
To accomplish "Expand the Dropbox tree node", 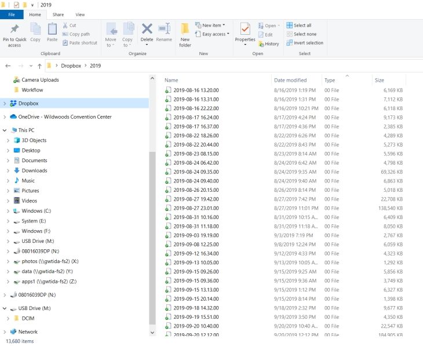I will 6,104.
